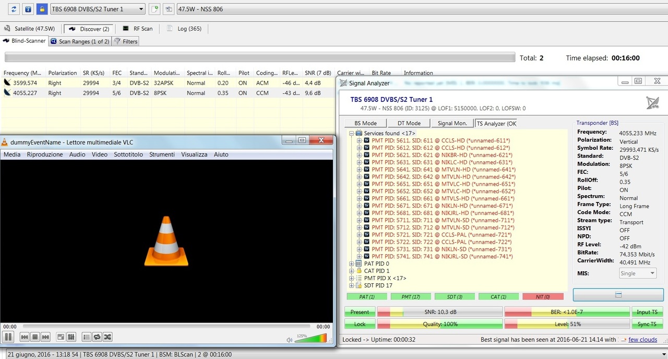Open the Sottotitolo menu in VLC

[x=128, y=154]
